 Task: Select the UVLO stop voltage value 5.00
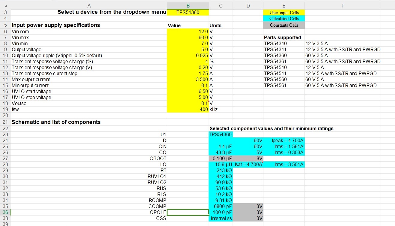(188, 97)
